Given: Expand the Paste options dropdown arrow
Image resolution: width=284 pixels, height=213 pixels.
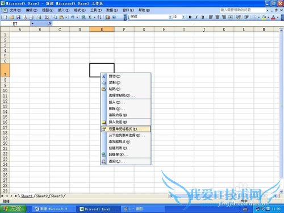Looking at the screenshot, I should coord(66,17).
